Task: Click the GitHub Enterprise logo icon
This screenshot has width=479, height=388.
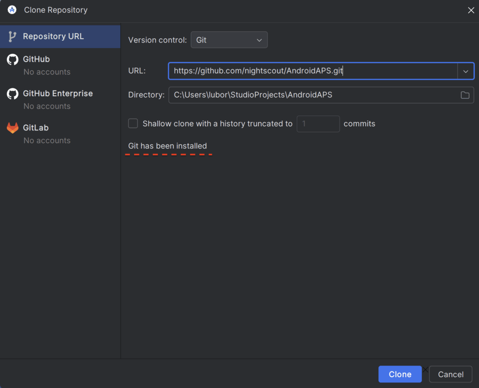Action: click(x=13, y=93)
